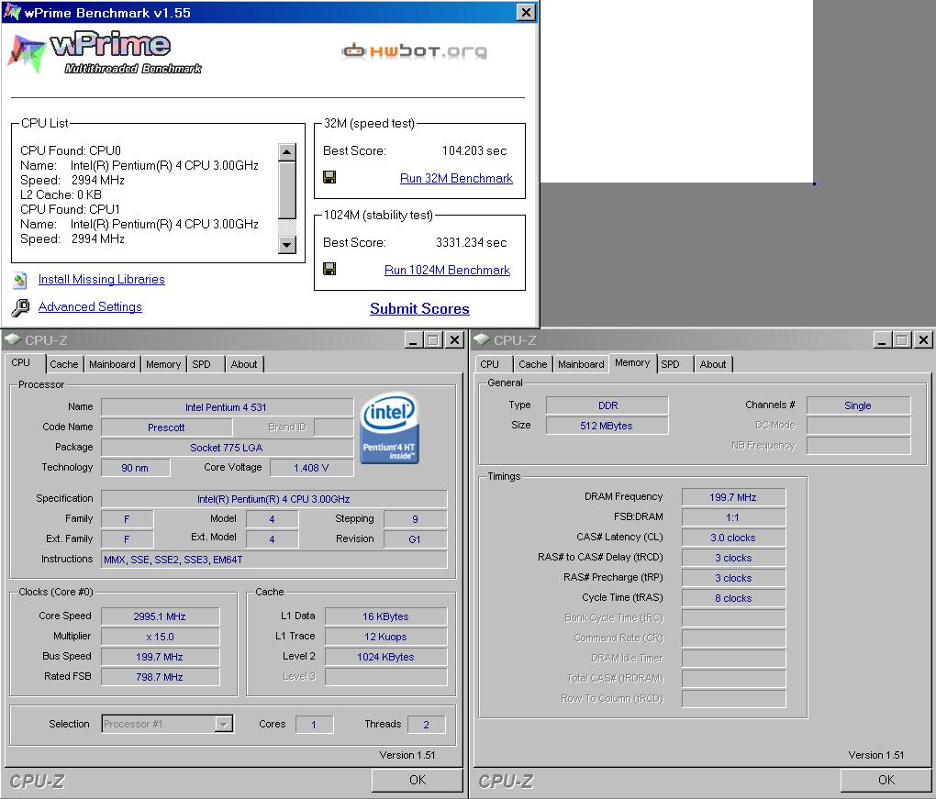Click the Install Missing Libraries icon

(x=20, y=280)
